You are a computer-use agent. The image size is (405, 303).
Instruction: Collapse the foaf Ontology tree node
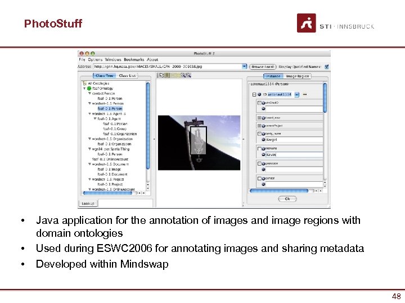click(x=84, y=88)
